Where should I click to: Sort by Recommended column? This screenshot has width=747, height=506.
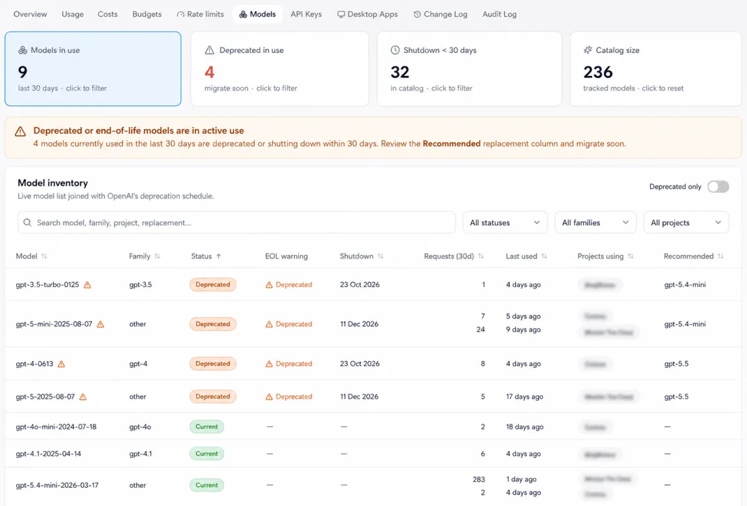[x=693, y=256]
